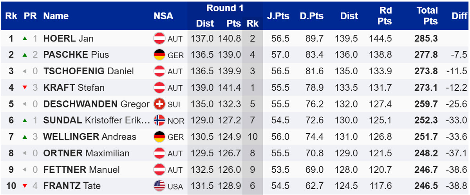The image size is (470, 195).
Task: Click red down arrow in KRAFT row
Action: (x=25, y=88)
